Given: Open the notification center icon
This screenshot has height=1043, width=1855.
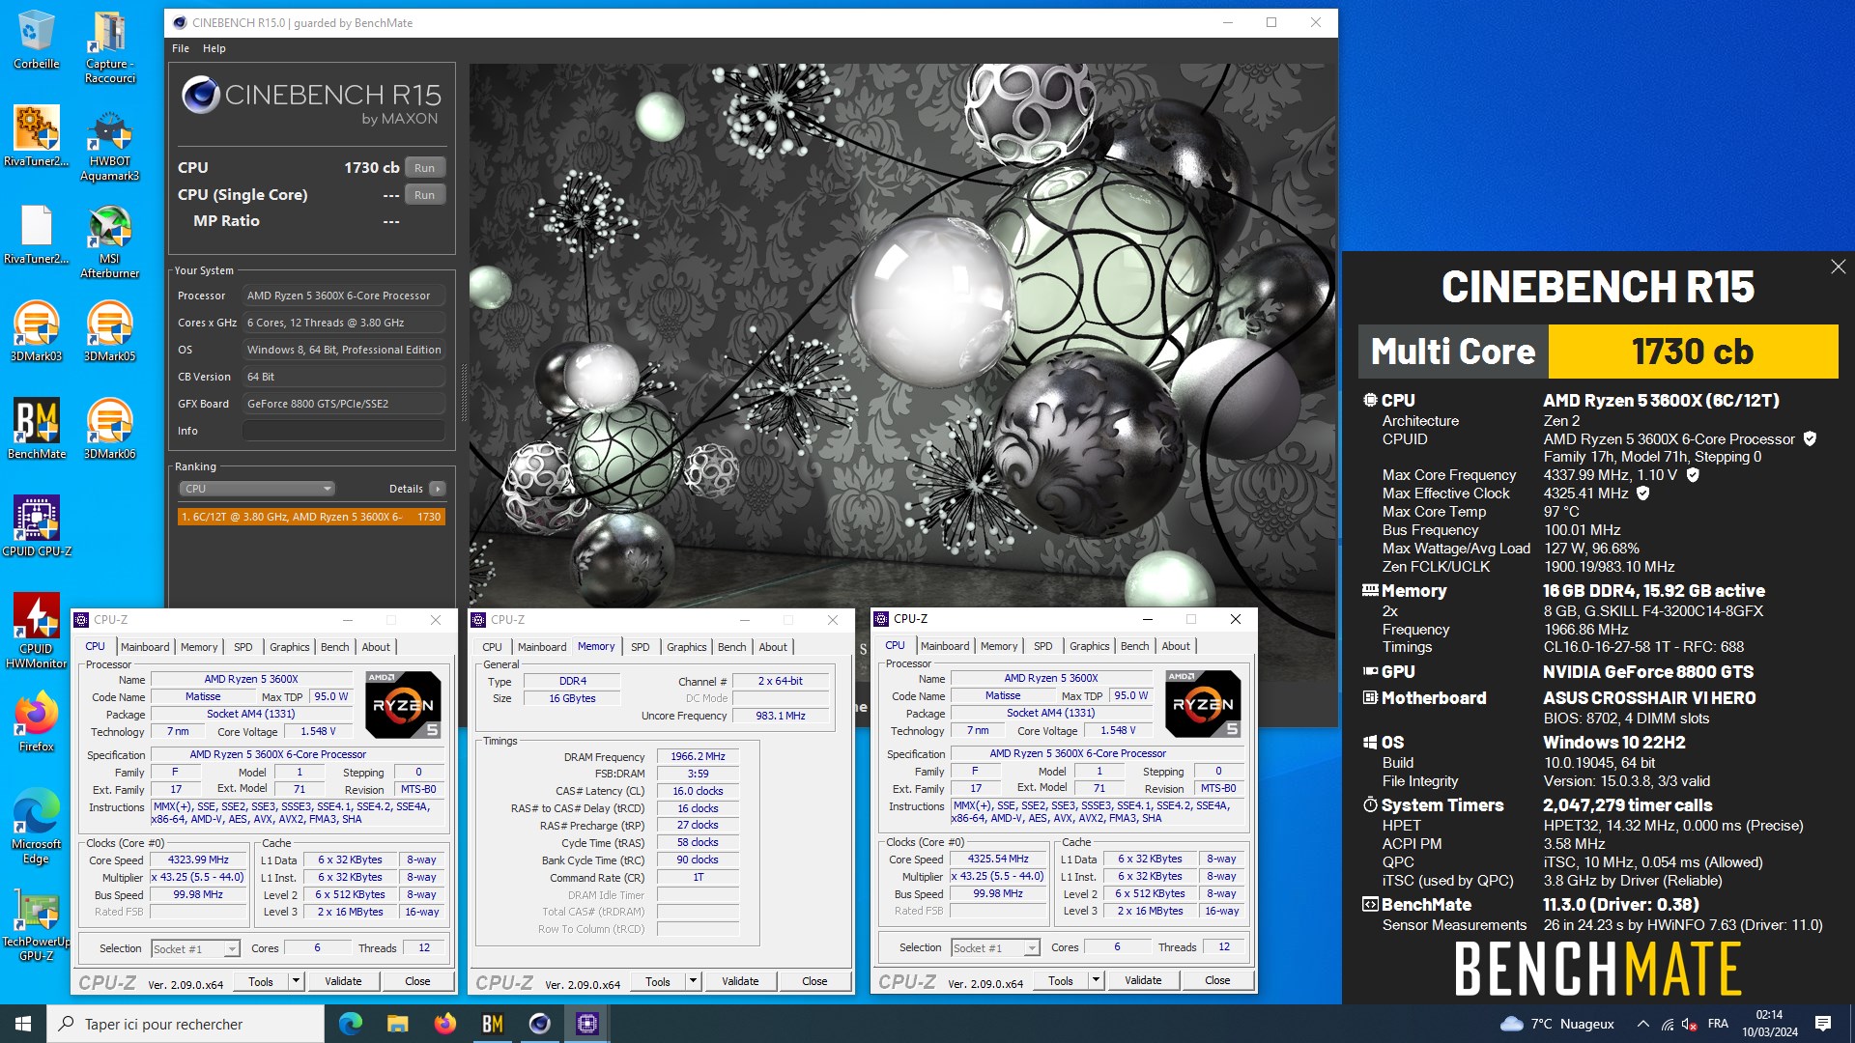Looking at the screenshot, I should [x=1823, y=1024].
